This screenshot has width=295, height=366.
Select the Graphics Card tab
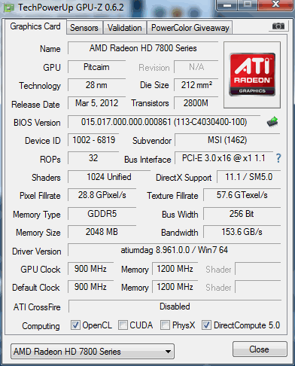(35, 26)
